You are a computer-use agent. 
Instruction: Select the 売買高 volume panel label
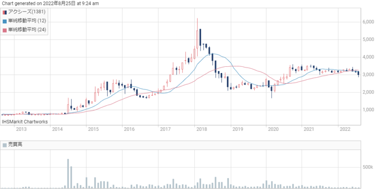tap(15, 145)
